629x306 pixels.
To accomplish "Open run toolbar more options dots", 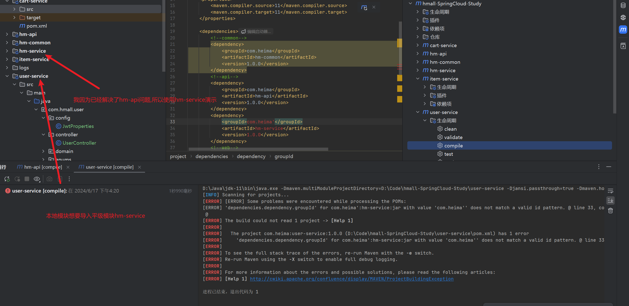I will click(69, 179).
